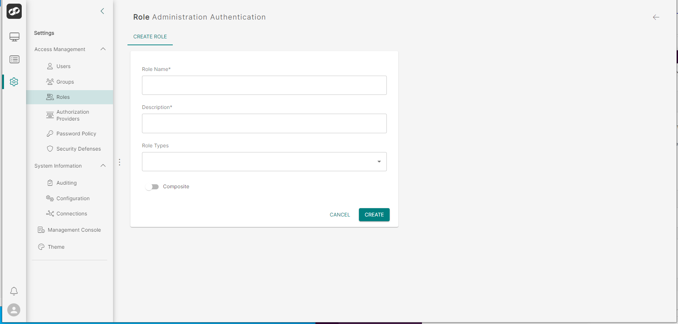Click the Role Name label
This screenshot has width=678, height=324.
pyautogui.click(x=156, y=69)
